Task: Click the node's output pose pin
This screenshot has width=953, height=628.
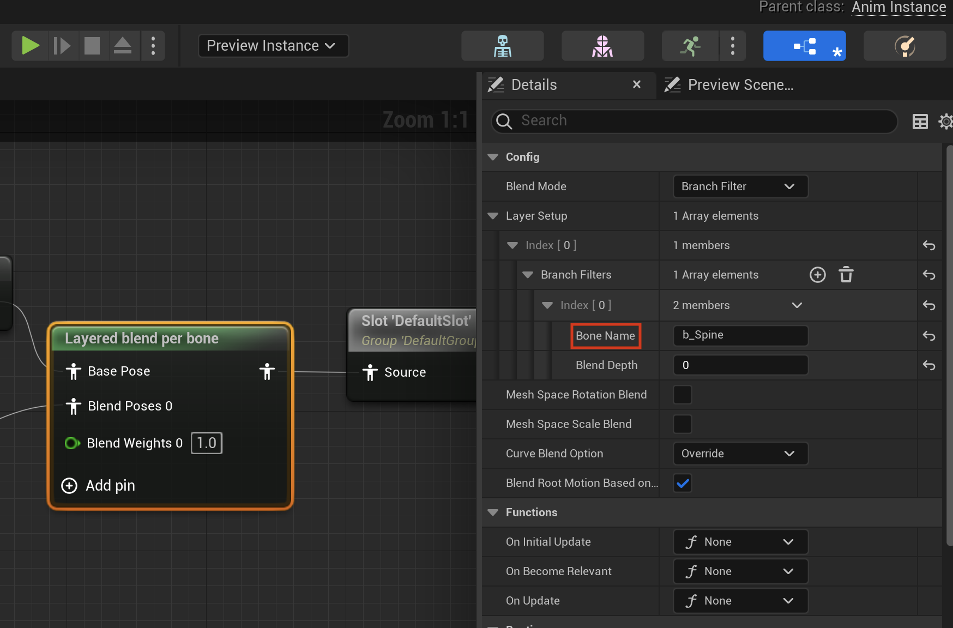Action: (x=267, y=371)
